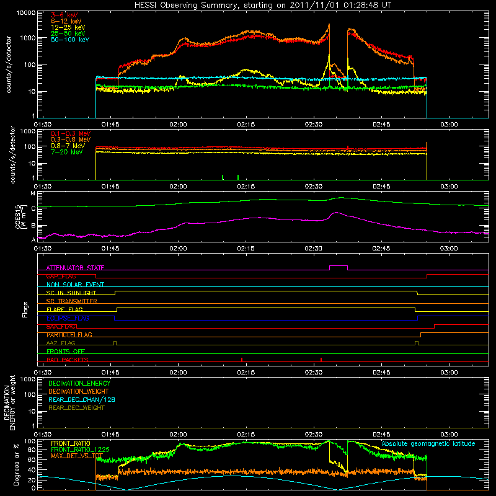Image resolution: width=496 pixels, height=496 pixels.
Task: Click the "0.1-0.3 MeV" legend label
Action: [x=71, y=133]
